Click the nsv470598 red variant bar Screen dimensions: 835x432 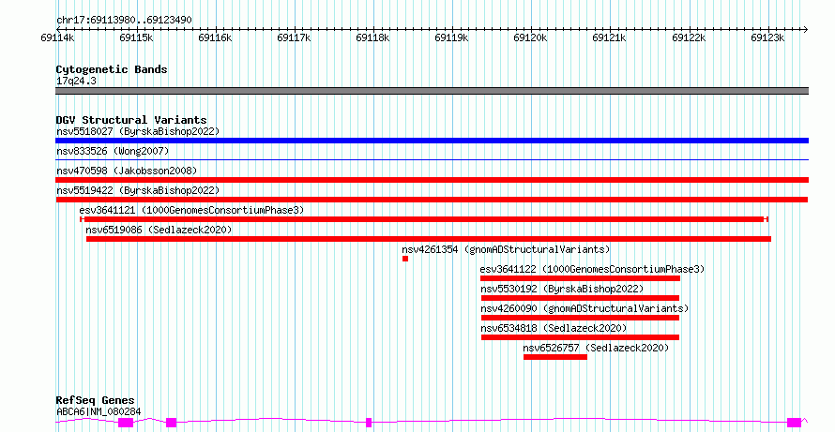pyautogui.click(x=432, y=180)
